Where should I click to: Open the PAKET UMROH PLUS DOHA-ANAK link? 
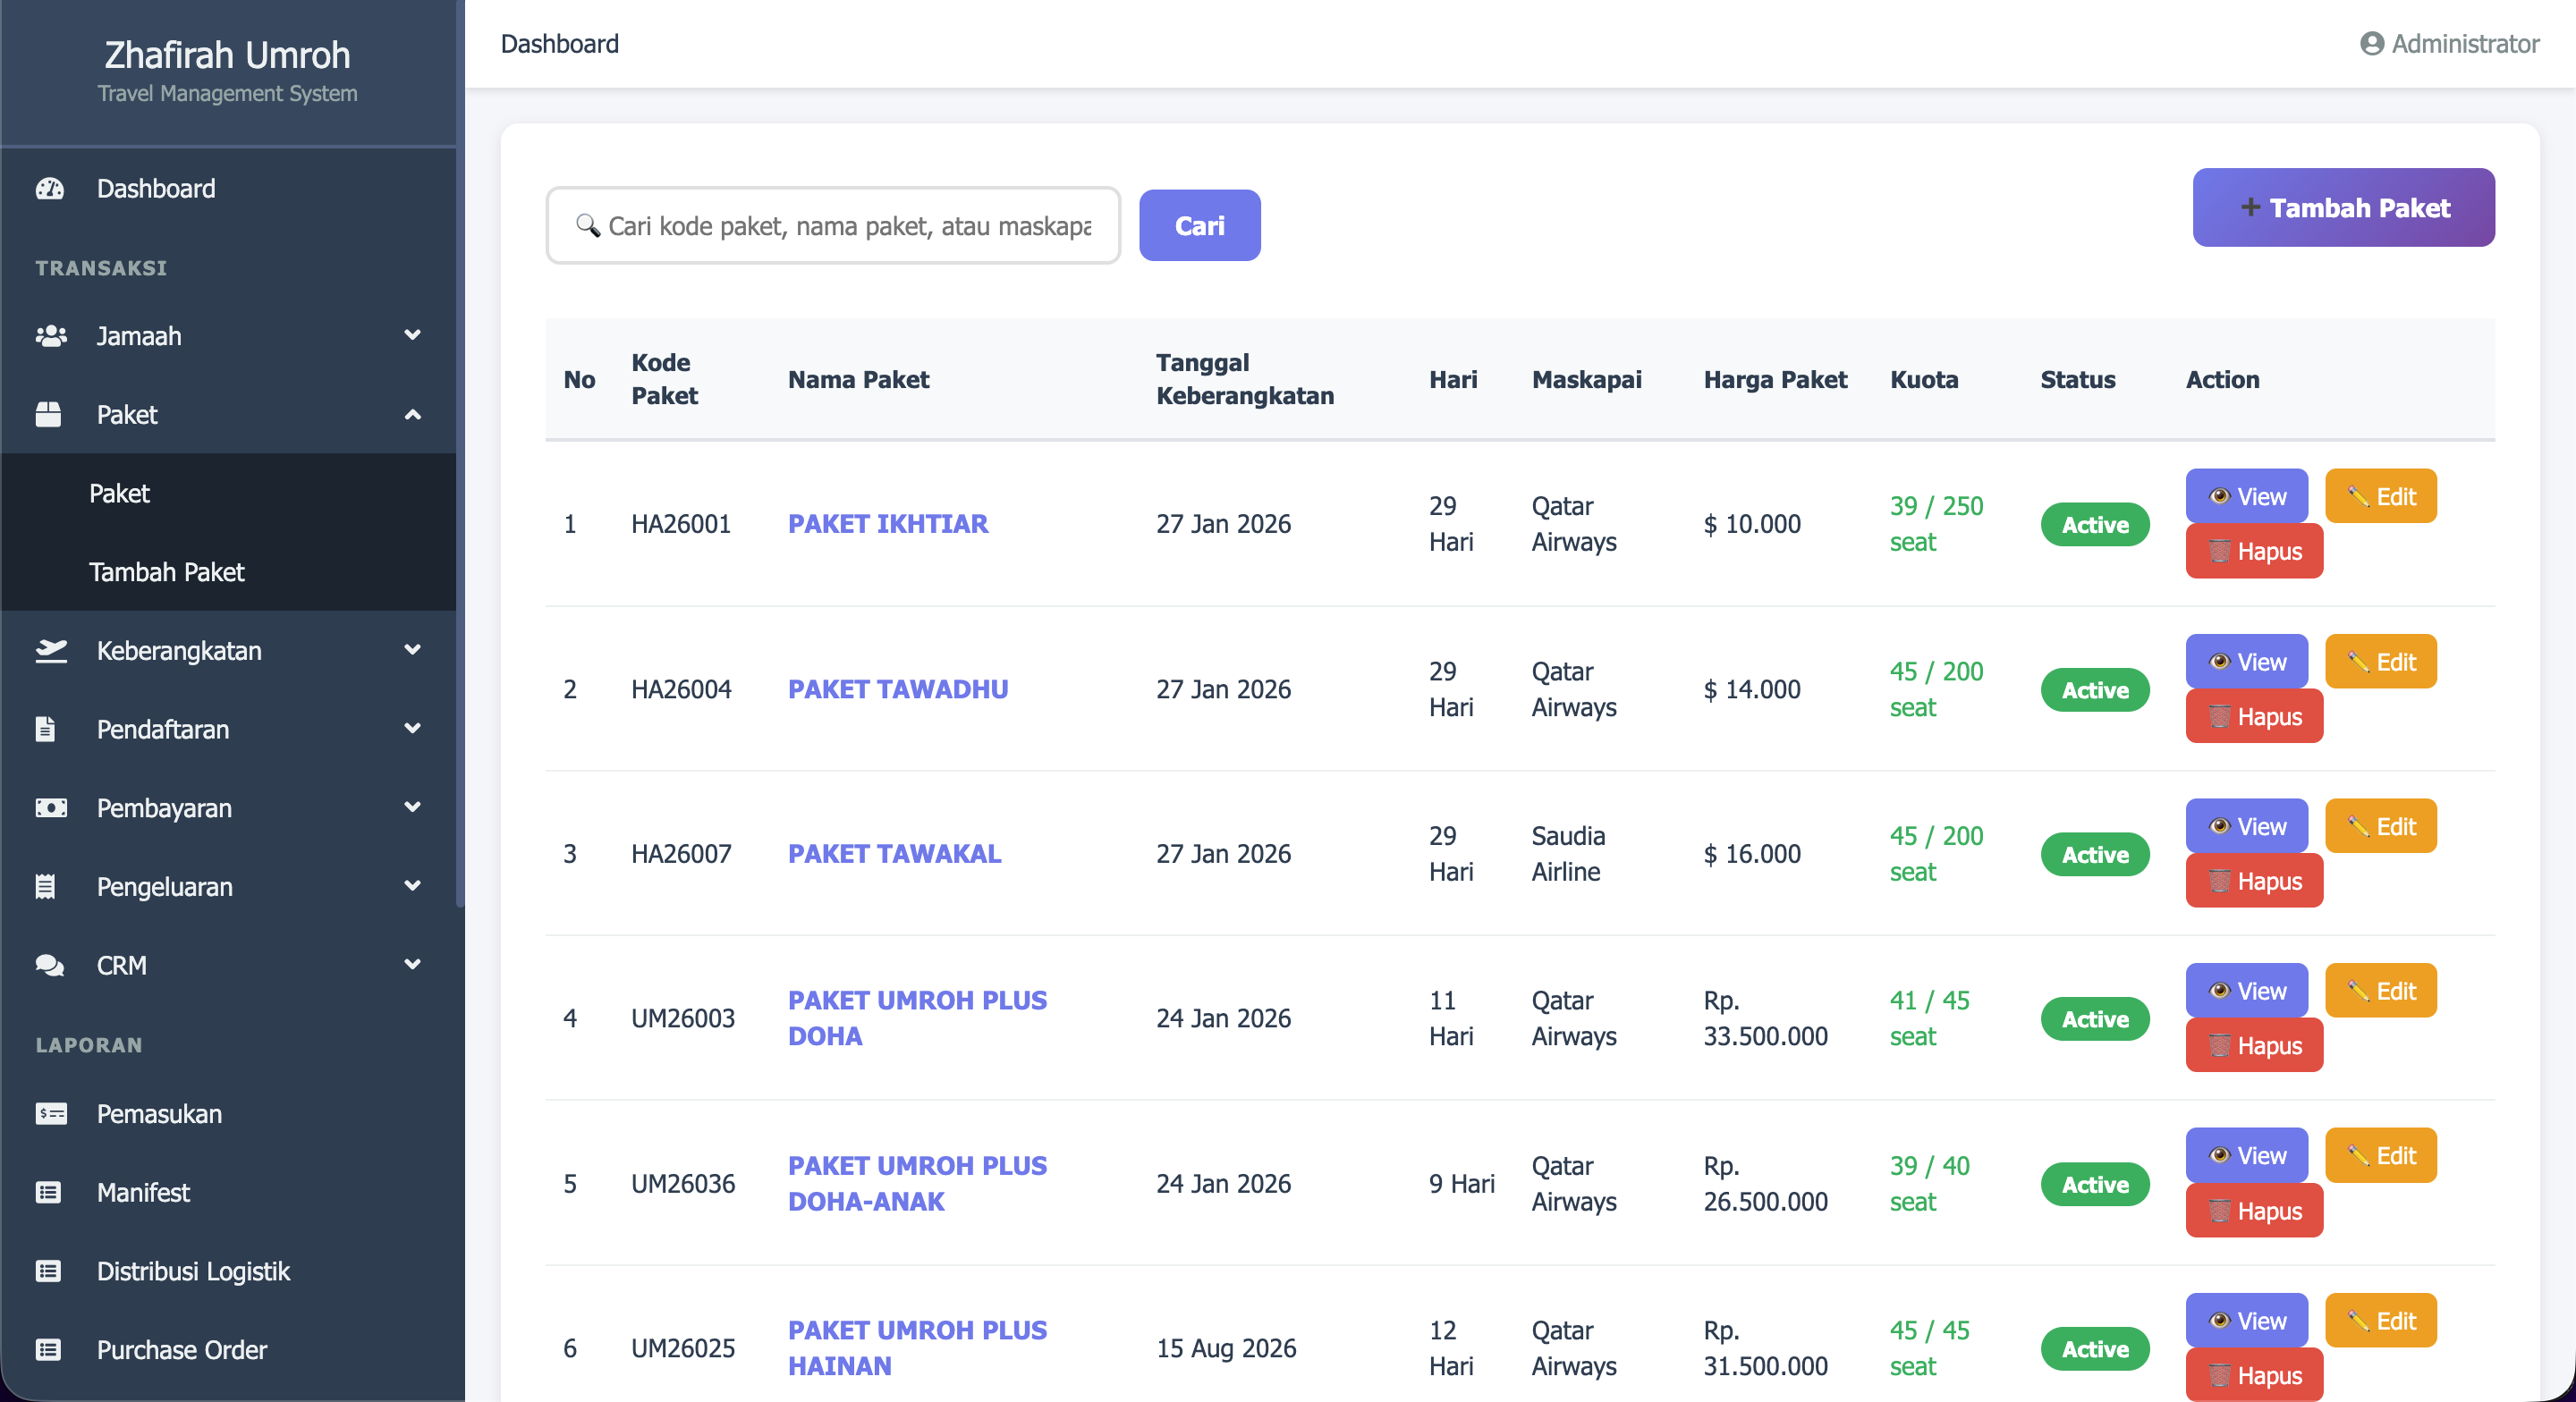point(917,1183)
